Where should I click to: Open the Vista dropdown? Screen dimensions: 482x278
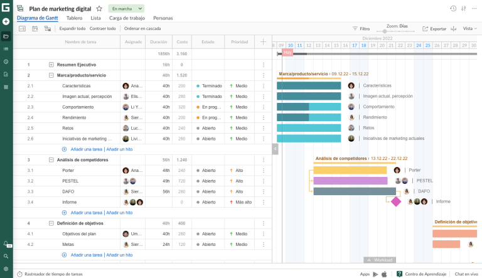coord(469,29)
